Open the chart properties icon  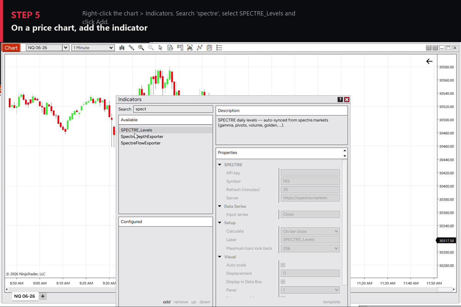209,48
